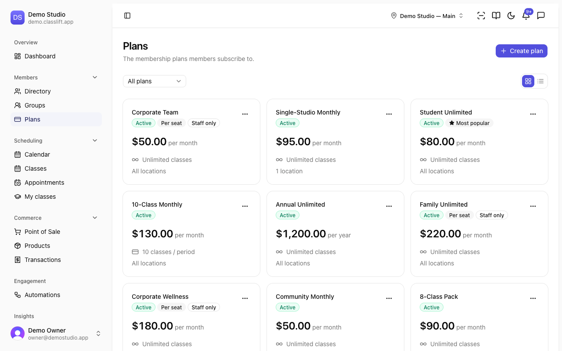The width and height of the screenshot is (562, 351).
Task: Click the Most popular badge
Action: click(x=469, y=123)
